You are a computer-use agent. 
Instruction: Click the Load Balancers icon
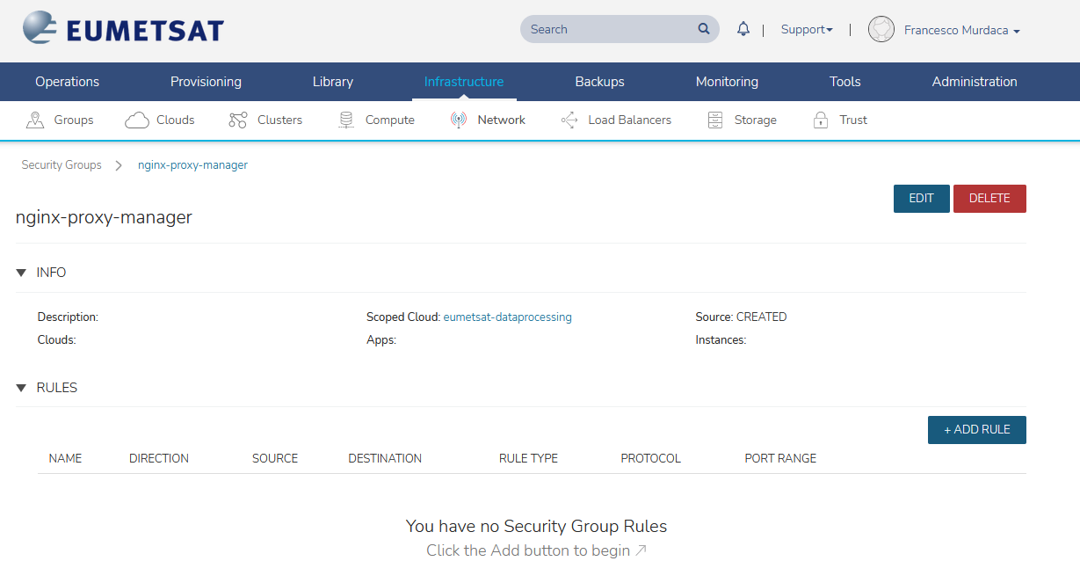(x=569, y=120)
